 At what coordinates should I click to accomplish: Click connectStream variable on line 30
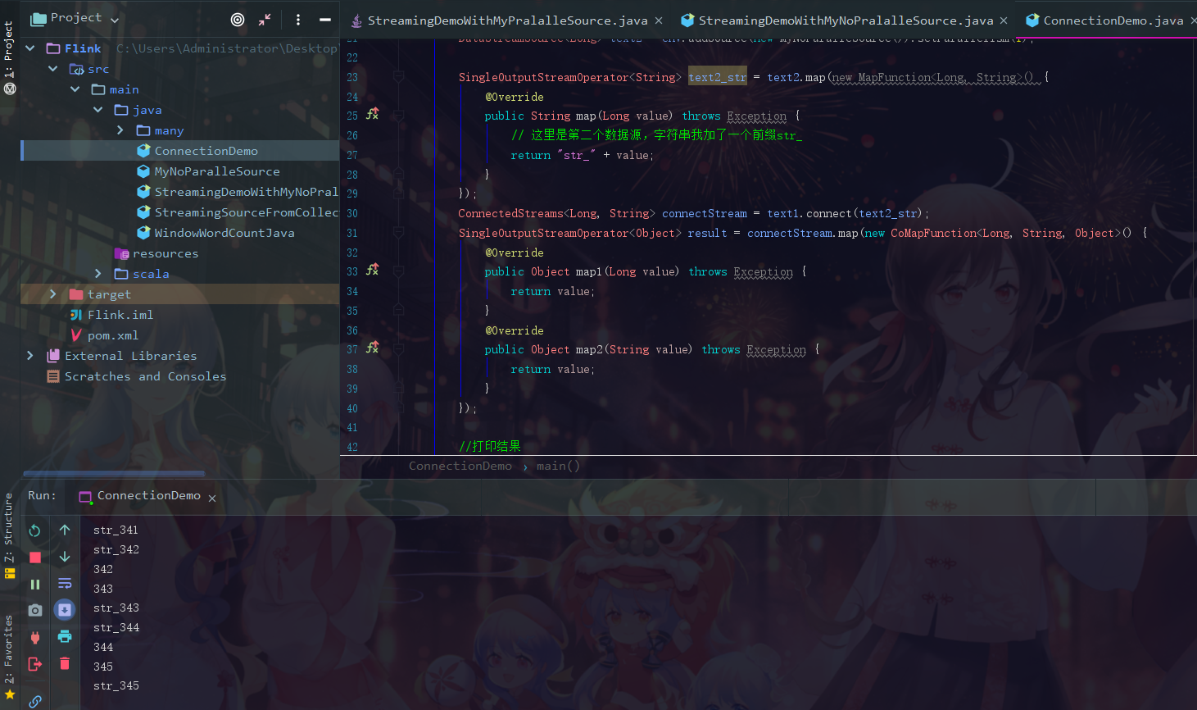[705, 213]
